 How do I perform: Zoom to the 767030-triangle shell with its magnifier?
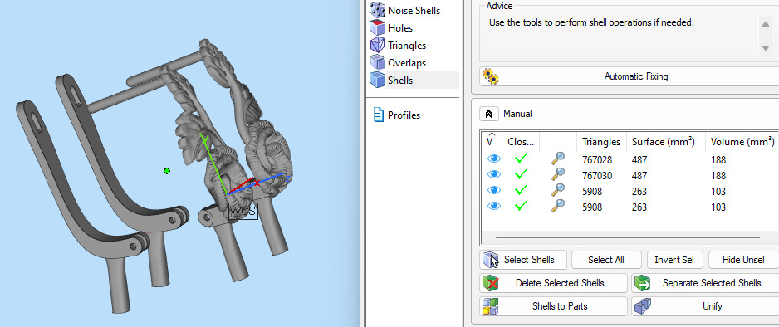point(558,175)
